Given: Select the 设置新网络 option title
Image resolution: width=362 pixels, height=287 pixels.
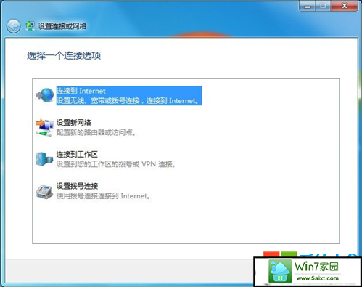Looking at the screenshot, I should (74, 123).
